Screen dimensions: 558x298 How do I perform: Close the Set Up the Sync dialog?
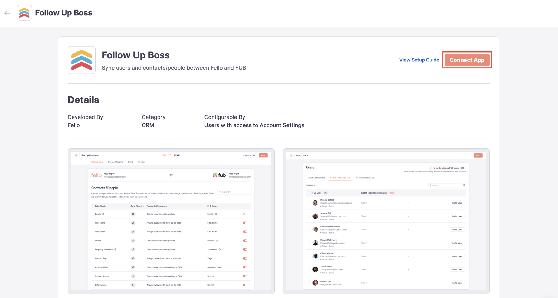[76, 155]
